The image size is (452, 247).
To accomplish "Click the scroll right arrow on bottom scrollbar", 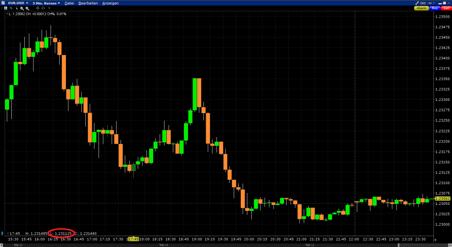I will tap(450, 245).
